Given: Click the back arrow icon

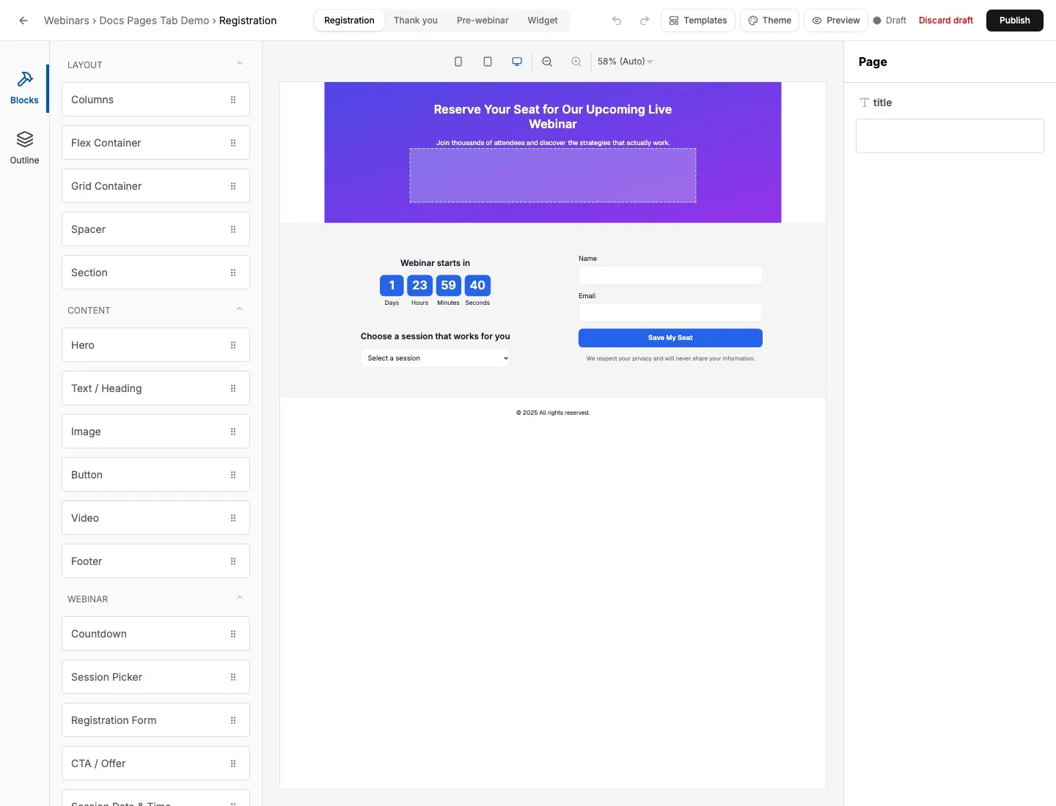Looking at the screenshot, I should pos(23,21).
